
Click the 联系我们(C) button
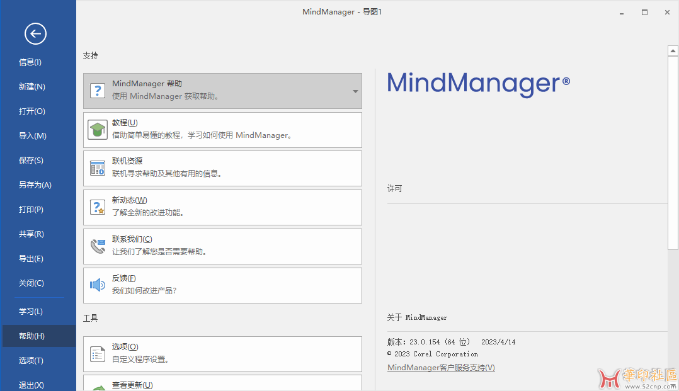[x=222, y=246]
